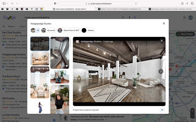
Task: Open the video thumbnail with white sofa
Action: coord(60,53)
